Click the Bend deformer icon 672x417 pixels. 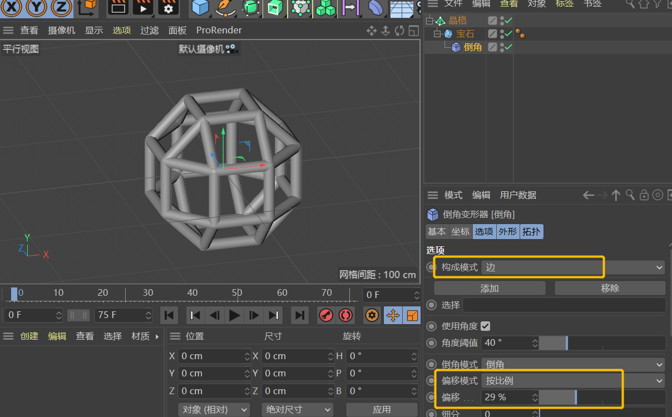pos(376,8)
